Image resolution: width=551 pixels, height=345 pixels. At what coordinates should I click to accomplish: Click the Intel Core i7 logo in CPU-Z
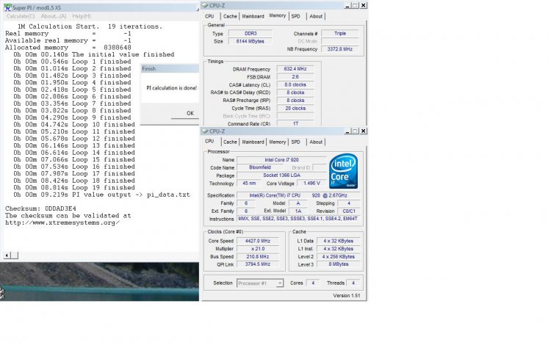343,171
